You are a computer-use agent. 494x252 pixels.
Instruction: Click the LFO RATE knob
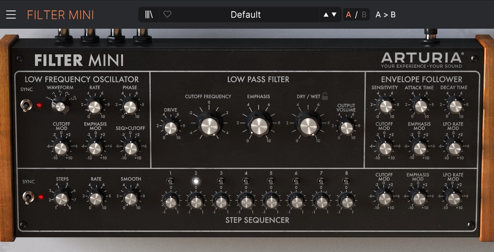coord(95,107)
